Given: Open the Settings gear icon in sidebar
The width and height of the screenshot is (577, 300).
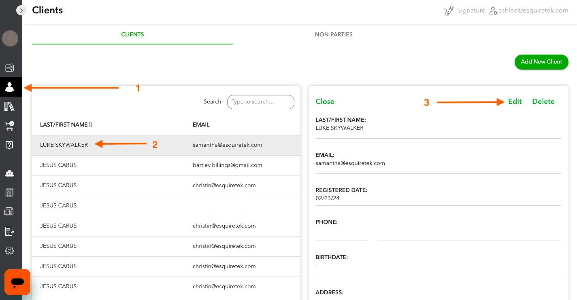Looking at the screenshot, I should 10,251.
